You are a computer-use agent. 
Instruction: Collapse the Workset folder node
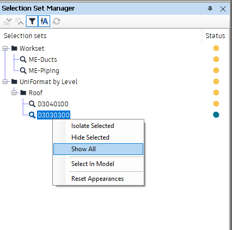[x=5, y=48]
